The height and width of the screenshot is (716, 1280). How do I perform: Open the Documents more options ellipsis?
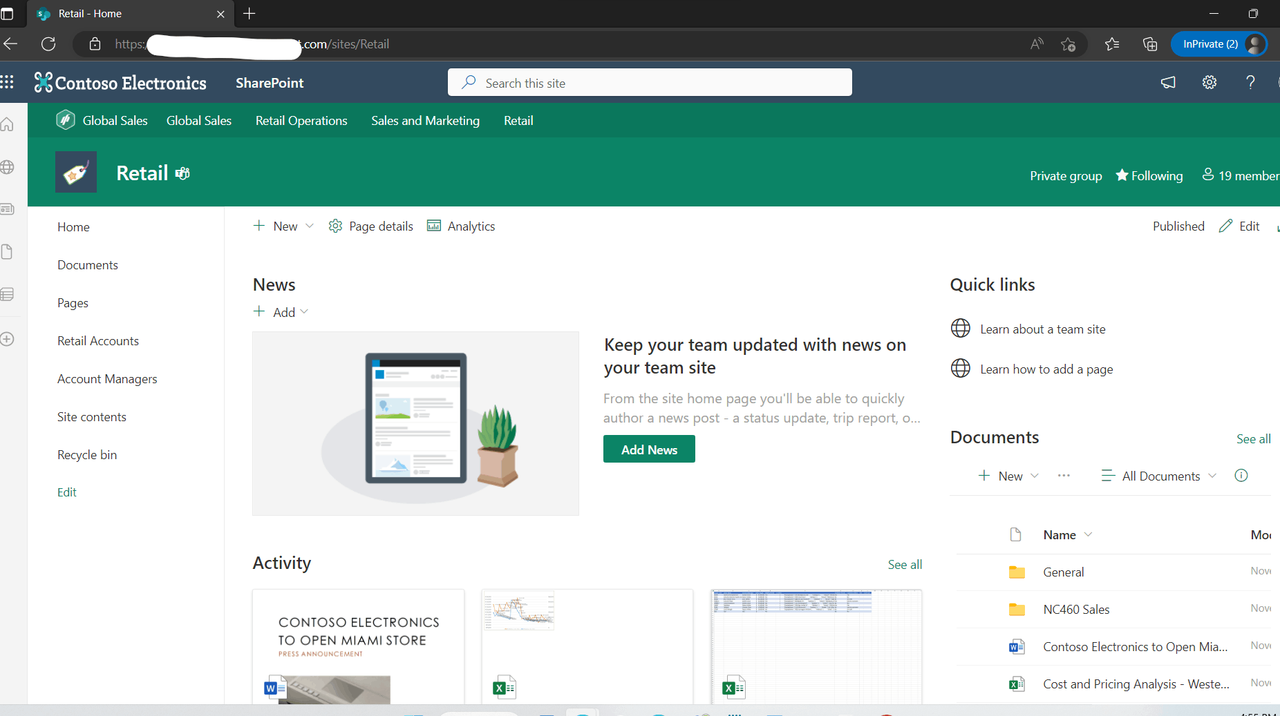tap(1064, 475)
